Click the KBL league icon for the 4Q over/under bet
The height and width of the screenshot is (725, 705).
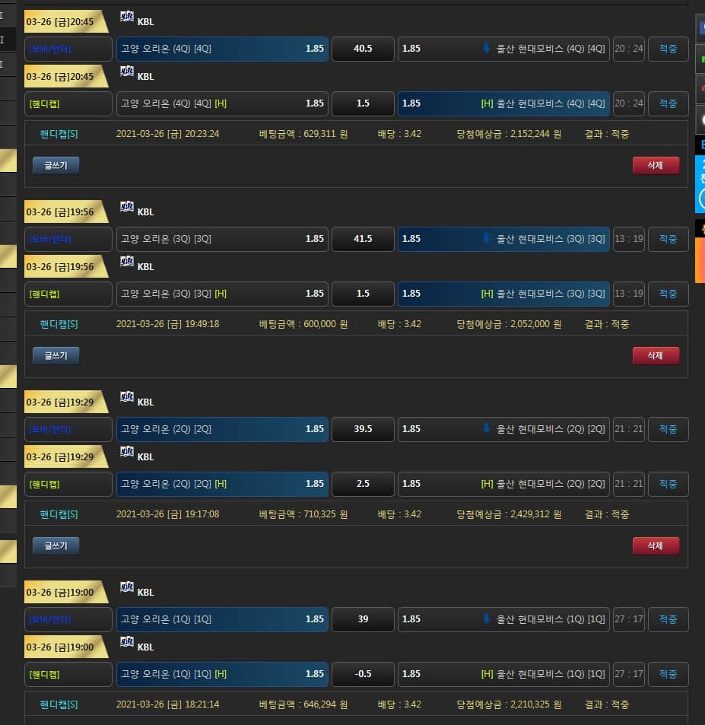[x=127, y=17]
